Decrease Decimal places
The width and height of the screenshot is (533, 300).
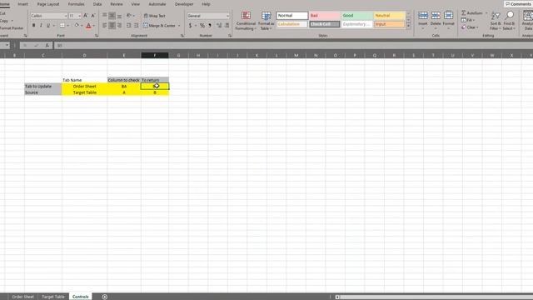pyautogui.click(x=227, y=26)
